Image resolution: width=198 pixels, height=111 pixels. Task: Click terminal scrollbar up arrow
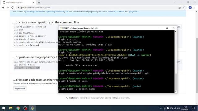(x=176, y=31)
